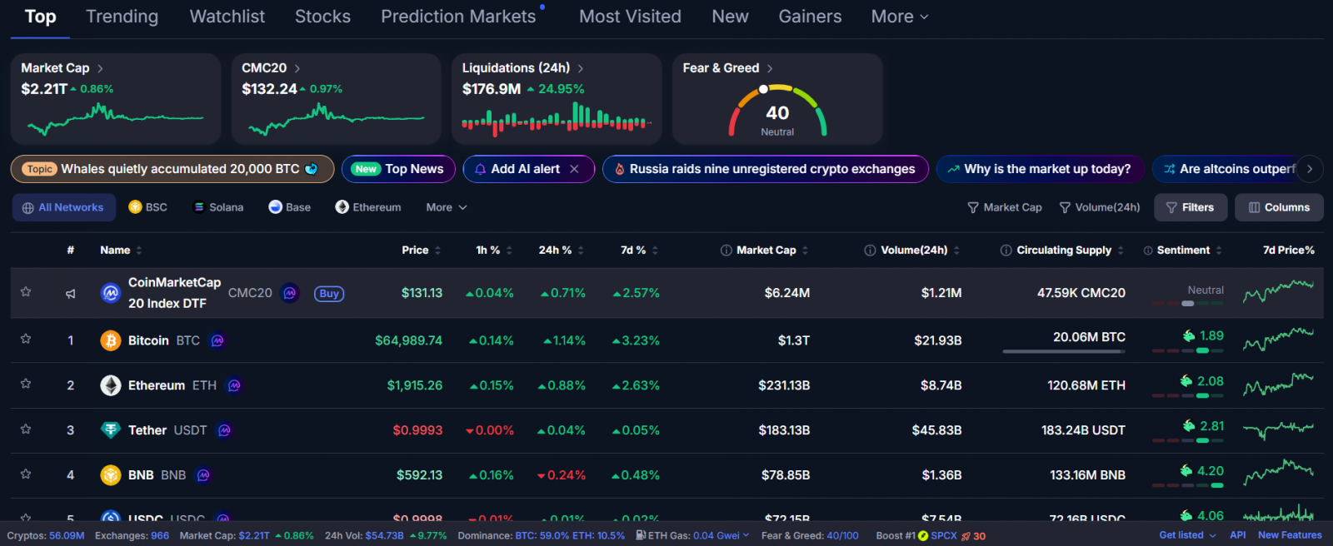The image size is (1333, 546).
Task: Click the Sentiment column info icon
Action: click(x=1149, y=251)
